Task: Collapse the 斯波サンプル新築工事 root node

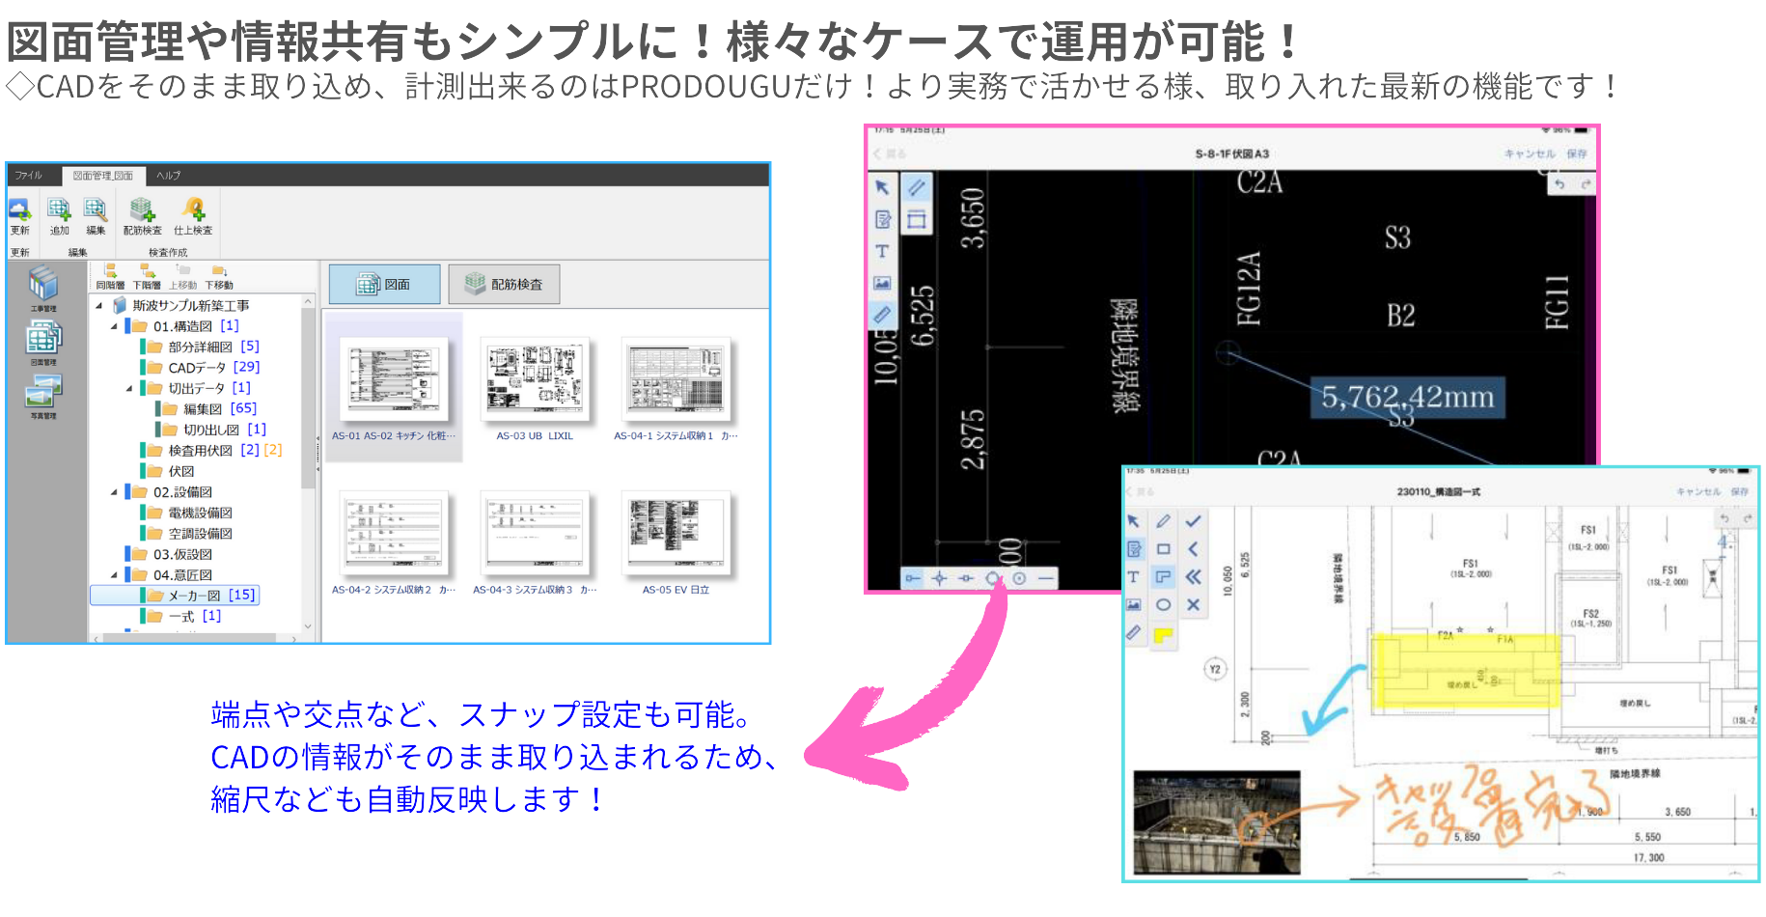Action: pyautogui.click(x=98, y=306)
